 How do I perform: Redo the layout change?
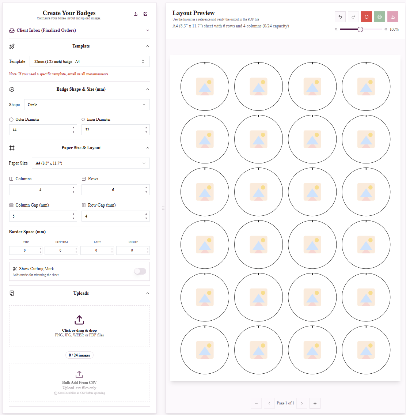pyautogui.click(x=353, y=17)
